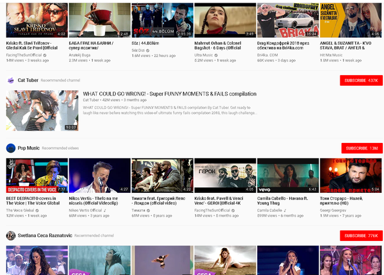Viewport: 384px width, 275px height.
Task: Open Georgi Georgiev channel link
Action: (x=333, y=210)
